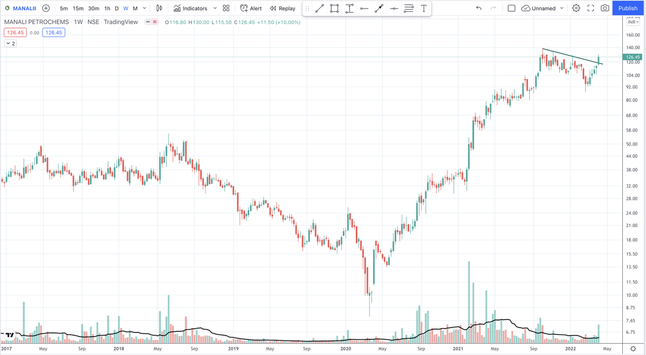Select the 30m timeframe
646x355 pixels.
(94, 8)
